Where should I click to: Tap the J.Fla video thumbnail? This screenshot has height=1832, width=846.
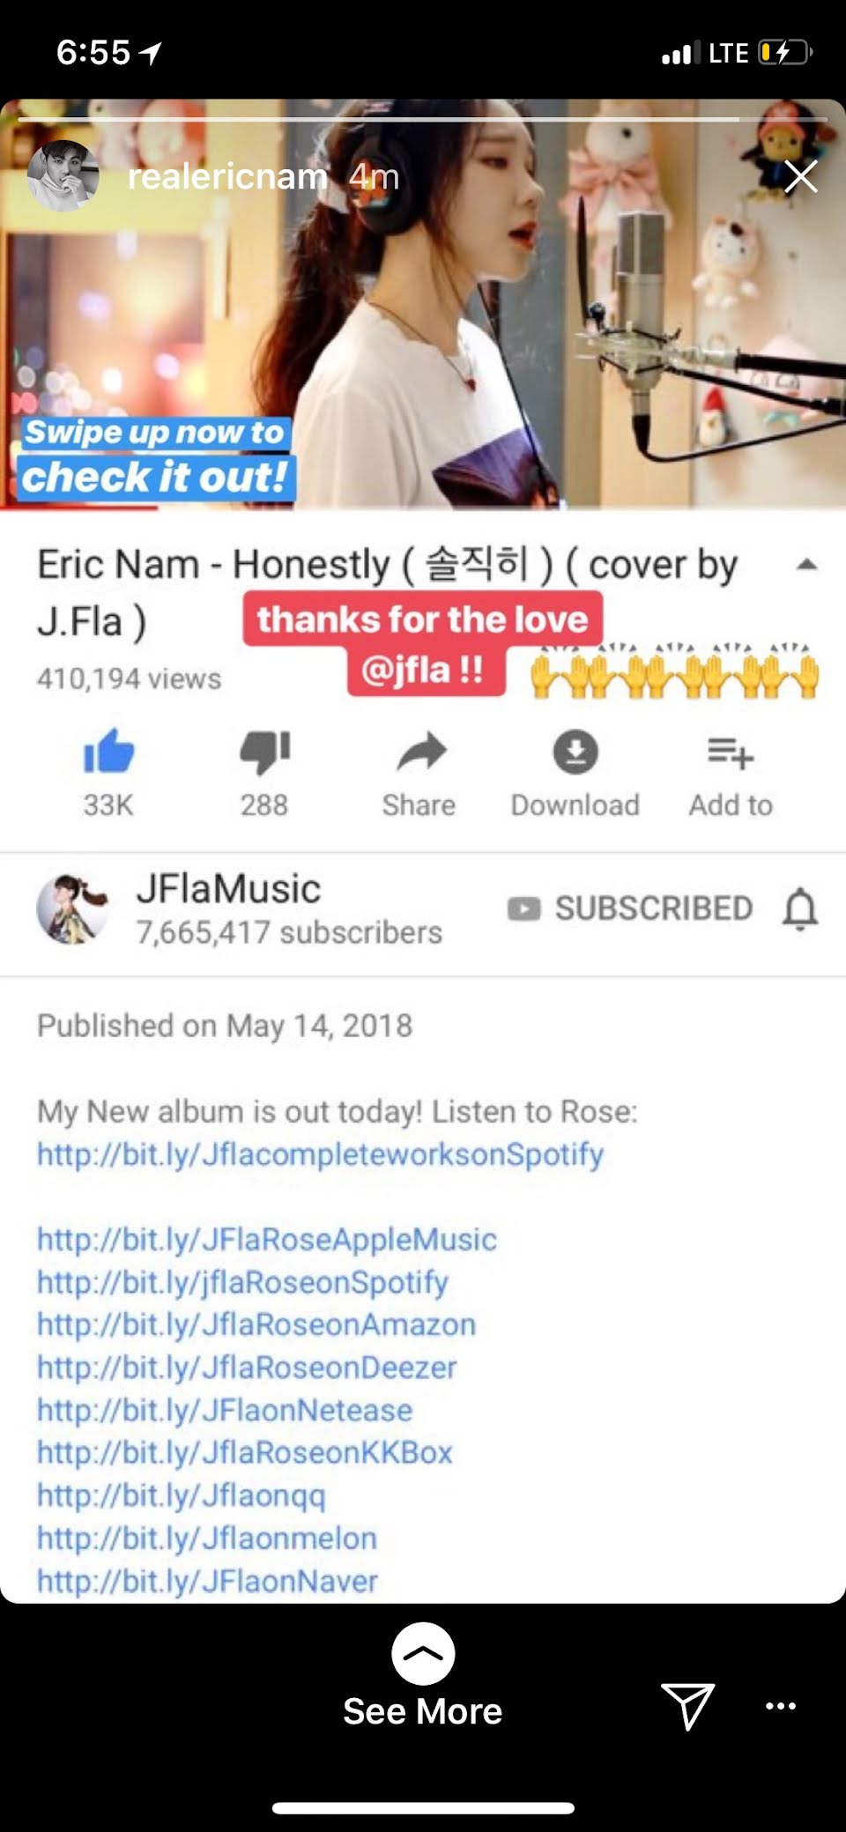point(423,304)
